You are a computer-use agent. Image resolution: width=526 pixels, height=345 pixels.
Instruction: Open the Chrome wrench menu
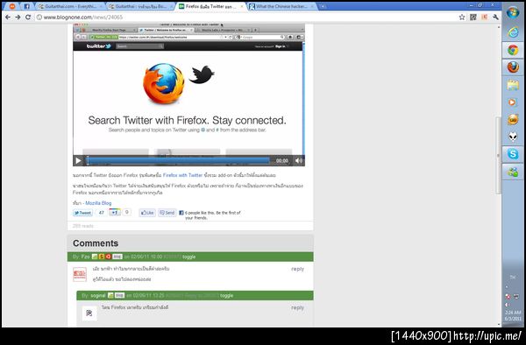click(x=495, y=18)
